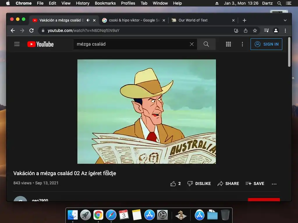Go to the YouTube home logo

[x=40, y=44]
